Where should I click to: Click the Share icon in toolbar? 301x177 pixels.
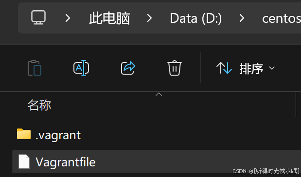(128, 68)
